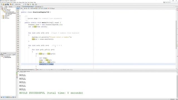Open the dropdown arrow beside Debug Project
This screenshot has width=178, height=100.
click(x=34, y=4)
